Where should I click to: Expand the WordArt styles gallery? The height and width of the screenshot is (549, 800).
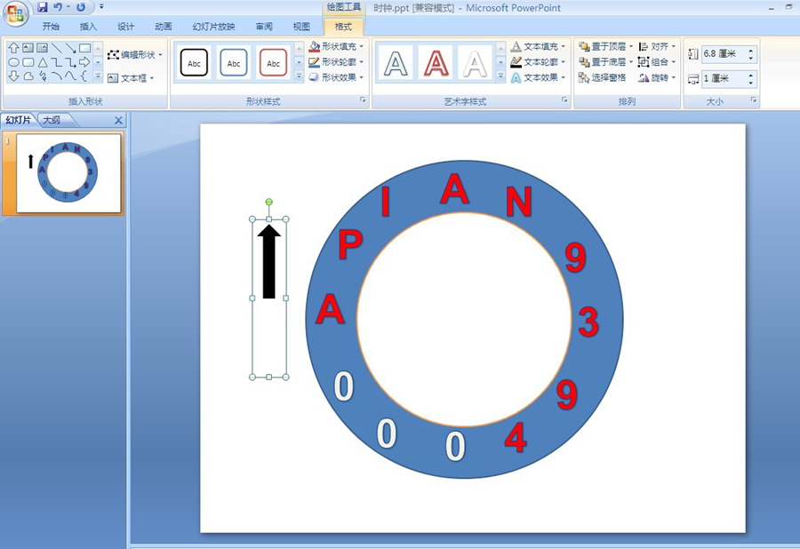click(500, 76)
